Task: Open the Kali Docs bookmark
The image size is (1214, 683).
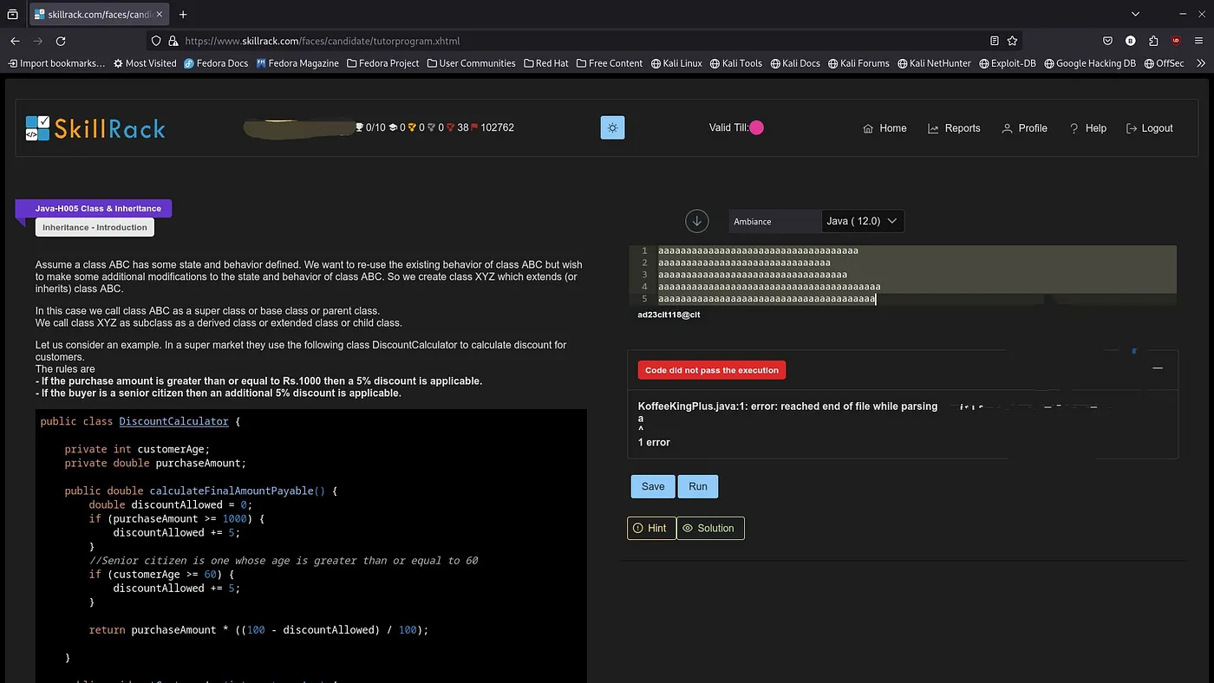Action: [x=794, y=63]
